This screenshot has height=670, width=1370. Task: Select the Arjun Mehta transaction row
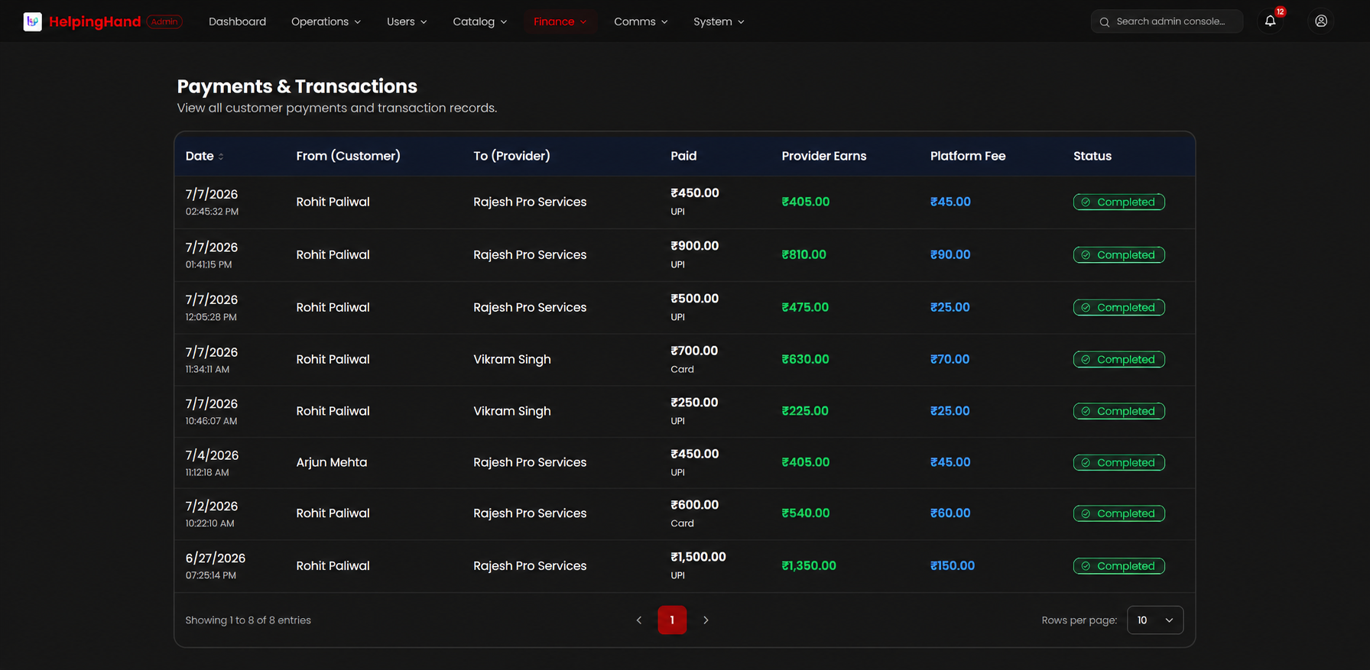[684, 463]
